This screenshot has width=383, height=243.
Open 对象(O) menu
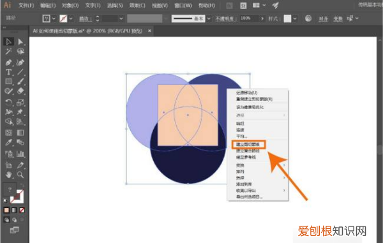coord(70,5)
